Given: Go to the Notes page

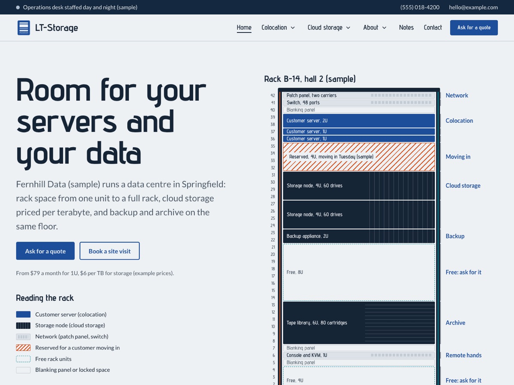Looking at the screenshot, I should click(406, 27).
